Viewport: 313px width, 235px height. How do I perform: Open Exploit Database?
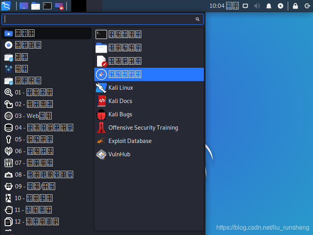coord(149,141)
